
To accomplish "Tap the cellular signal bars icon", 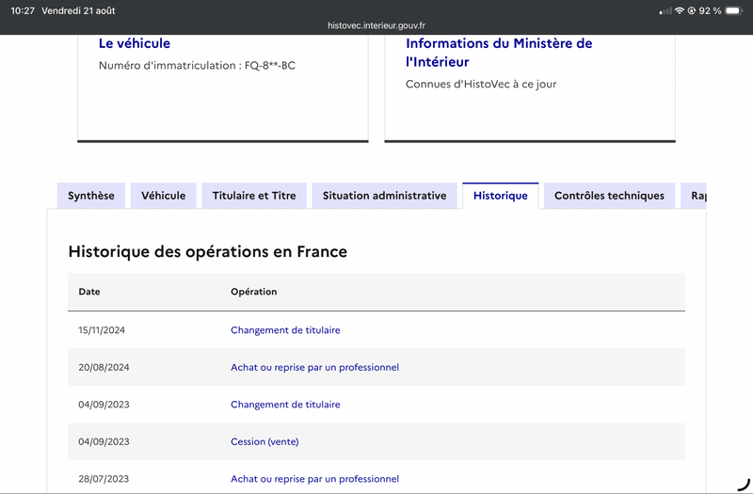I will 665,11.
